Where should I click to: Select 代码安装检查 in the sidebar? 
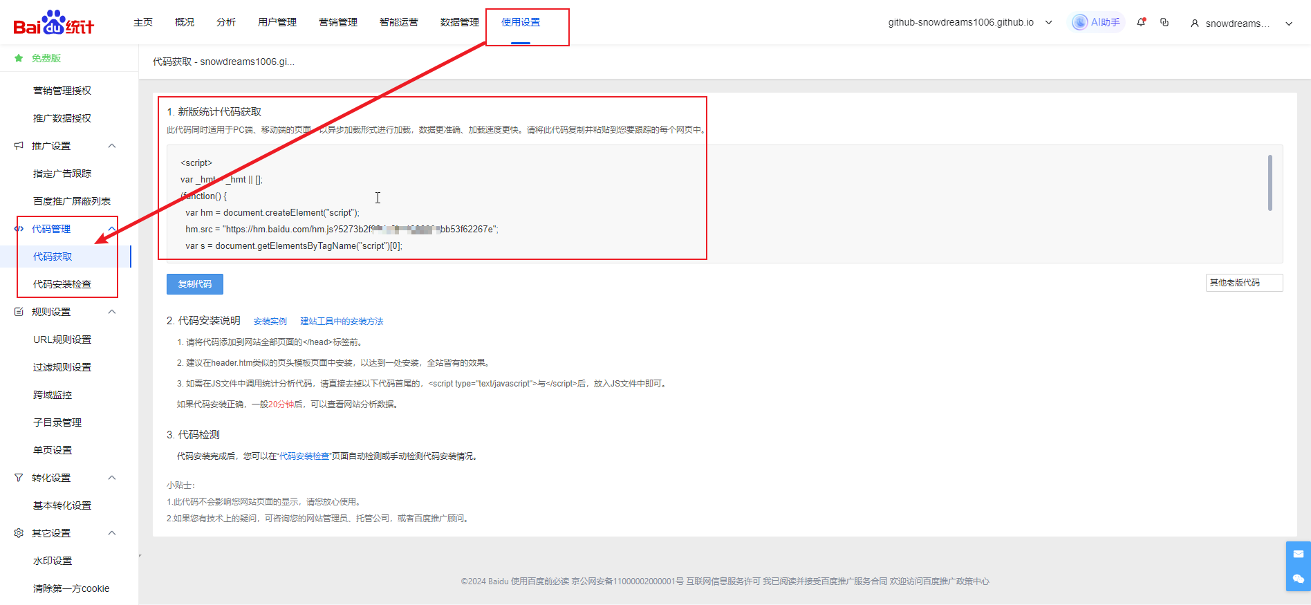62,284
